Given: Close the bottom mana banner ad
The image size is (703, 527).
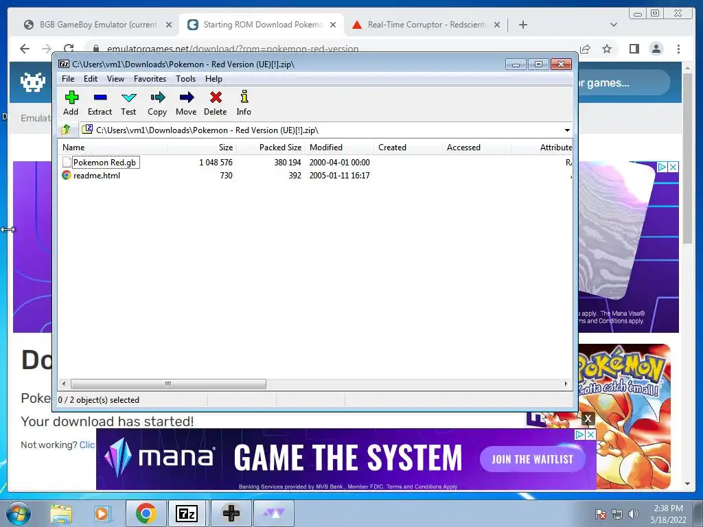Looking at the screenshot, I should pos(591,434).
